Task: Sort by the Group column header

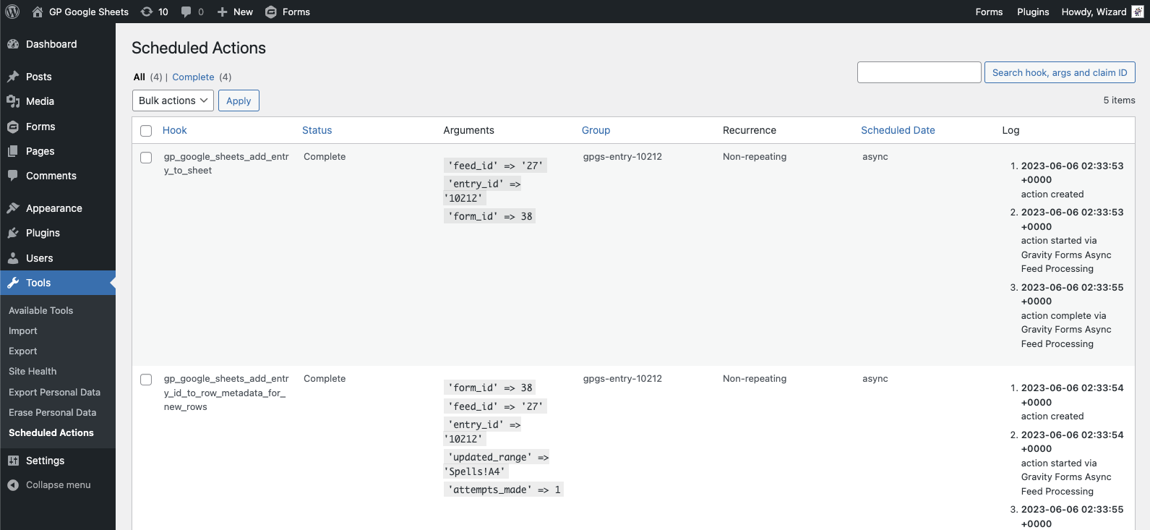Action: click(x=596, y=130)
